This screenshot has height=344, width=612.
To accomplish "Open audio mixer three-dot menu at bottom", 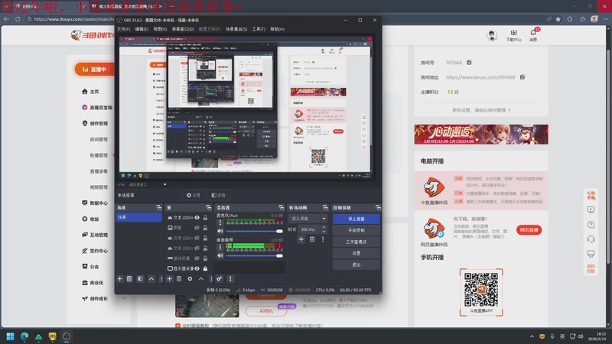I will [x=230, y=279].
